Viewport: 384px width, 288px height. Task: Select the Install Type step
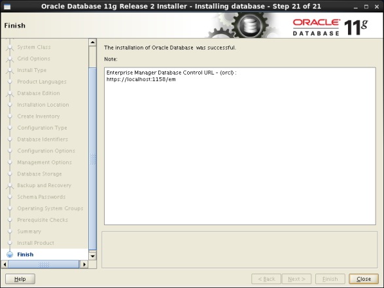point(31,70)
